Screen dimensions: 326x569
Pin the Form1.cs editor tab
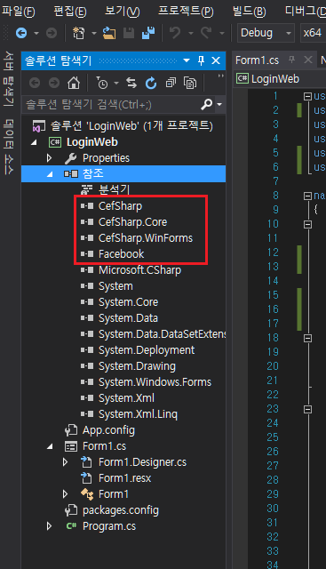[292, 60]
